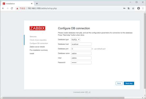Click the not-secure warning triangle icon
The image size is (146, 99).
coord(17,8)
